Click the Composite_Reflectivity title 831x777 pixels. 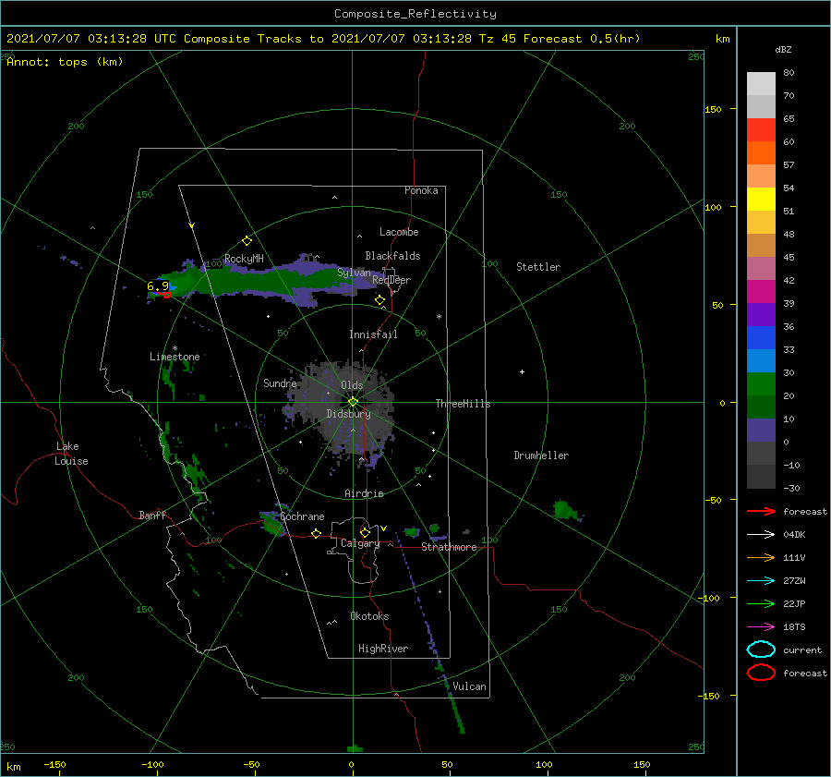(415, 14)
